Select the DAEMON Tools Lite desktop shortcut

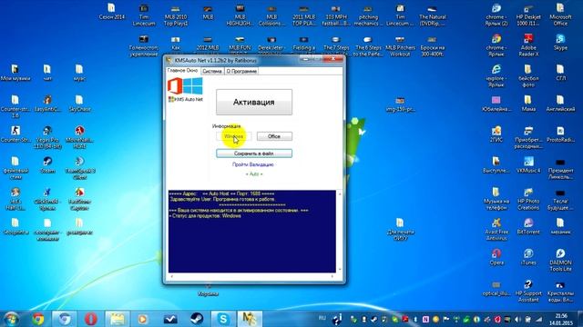(x=560, y=260)
